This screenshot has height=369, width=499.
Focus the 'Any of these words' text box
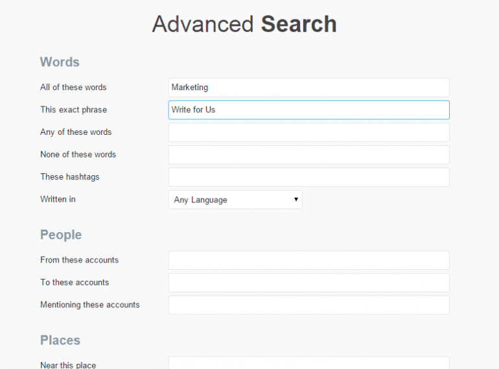(x=308, y=132)
